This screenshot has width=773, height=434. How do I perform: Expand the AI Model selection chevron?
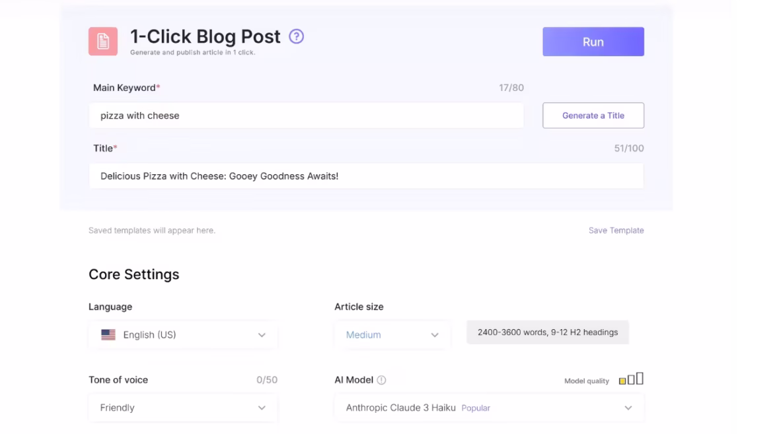tap(628, 408)
